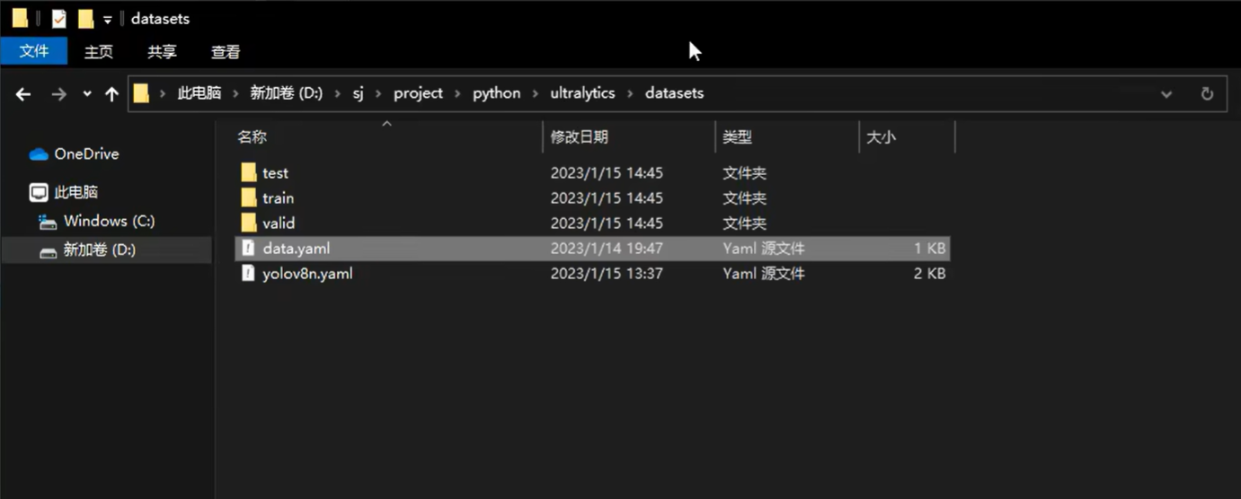Viewport: 1241px width, 499px height.
Task: Click the 1 KB size cell
Action: [x=930, y=249]
